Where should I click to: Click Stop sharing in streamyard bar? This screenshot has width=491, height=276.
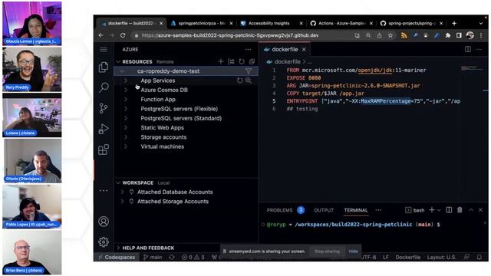point(327,251)
